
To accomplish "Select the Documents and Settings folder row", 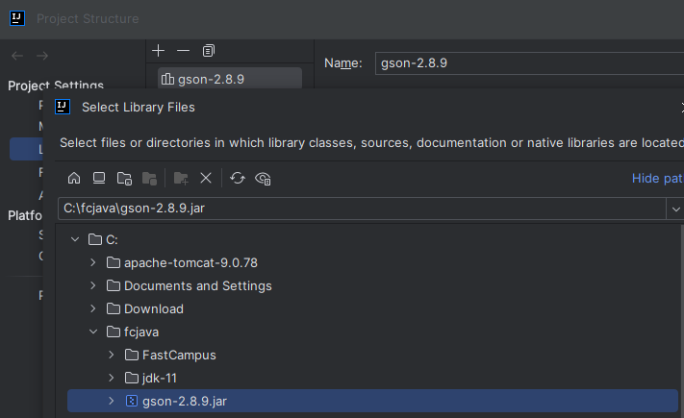I will 197,286.
